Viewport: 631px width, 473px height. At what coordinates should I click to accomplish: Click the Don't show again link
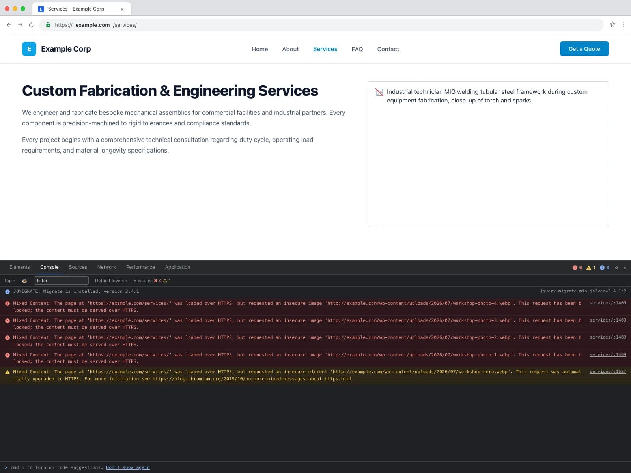coord(128,467)
